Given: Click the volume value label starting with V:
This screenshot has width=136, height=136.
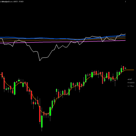Looking at the screenshot, I should 131,83.
